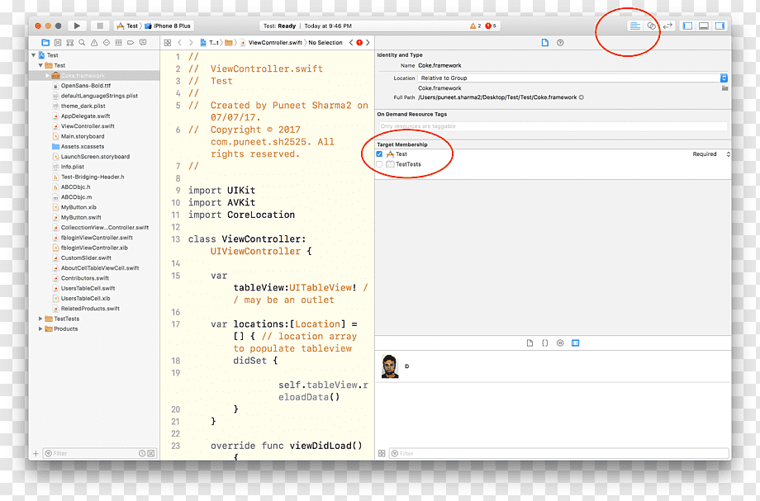Screen dimensions: 760x501
Task: Expand the Products group
Action: click(40, 328)
